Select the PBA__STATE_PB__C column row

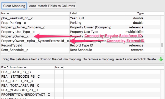[80, 72]
